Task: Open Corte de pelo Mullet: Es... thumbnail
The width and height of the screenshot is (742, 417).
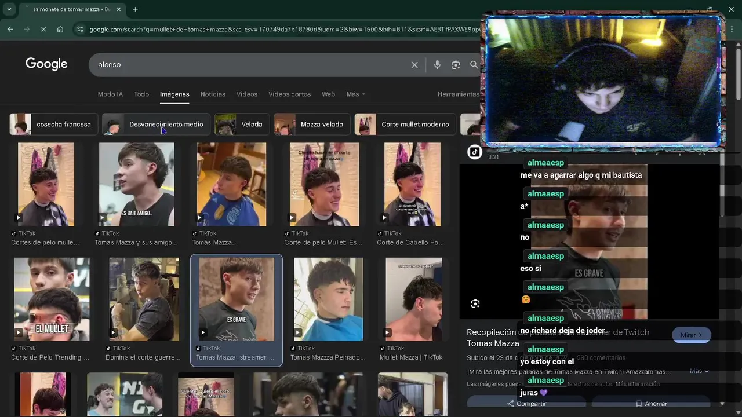Action: [324, 184]
